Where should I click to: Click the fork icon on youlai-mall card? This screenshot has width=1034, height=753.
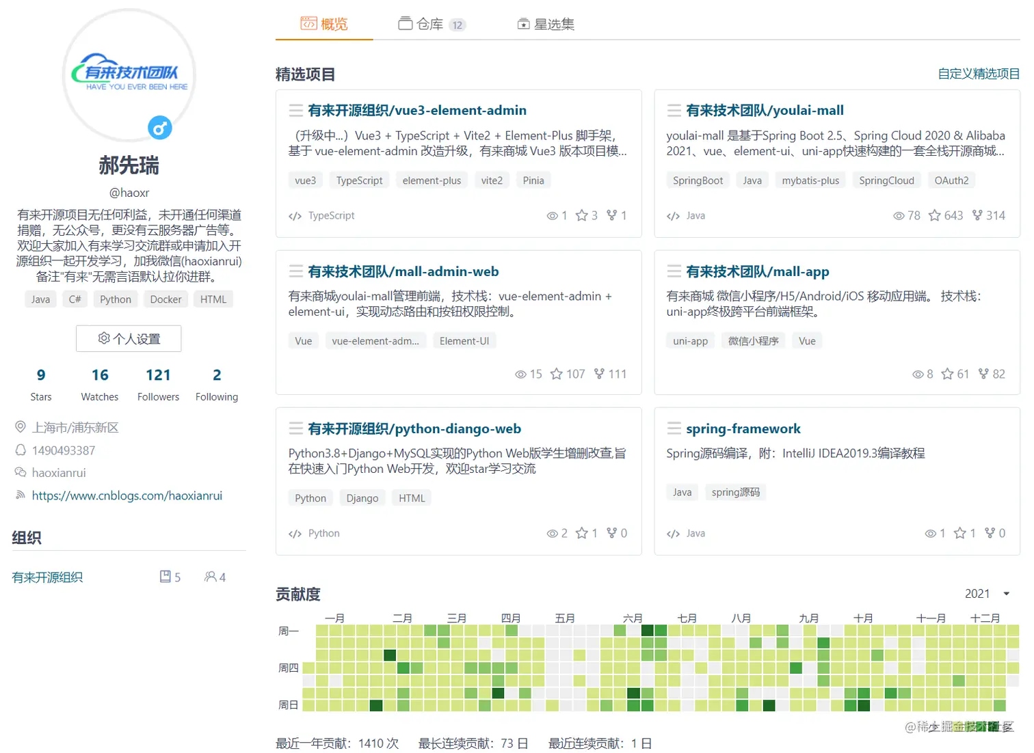pyautogui.click(x=978, y=215)
